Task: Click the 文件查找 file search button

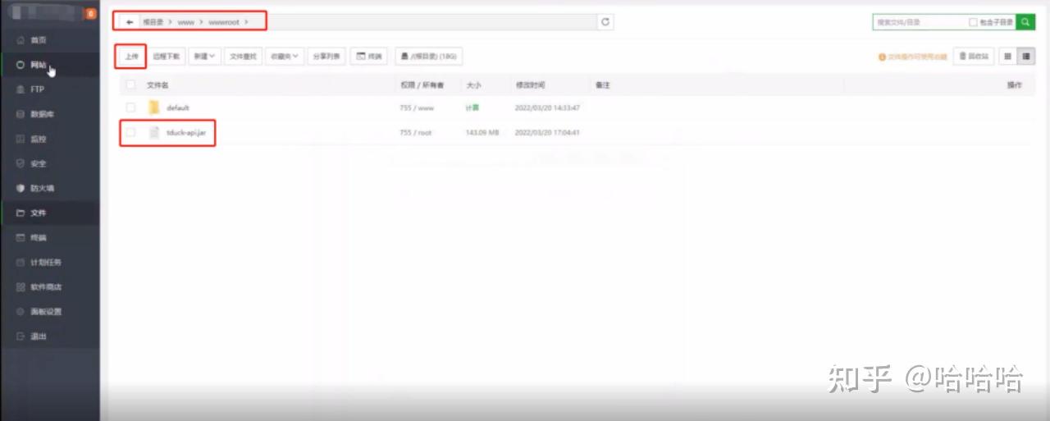Action: (244, 57)
